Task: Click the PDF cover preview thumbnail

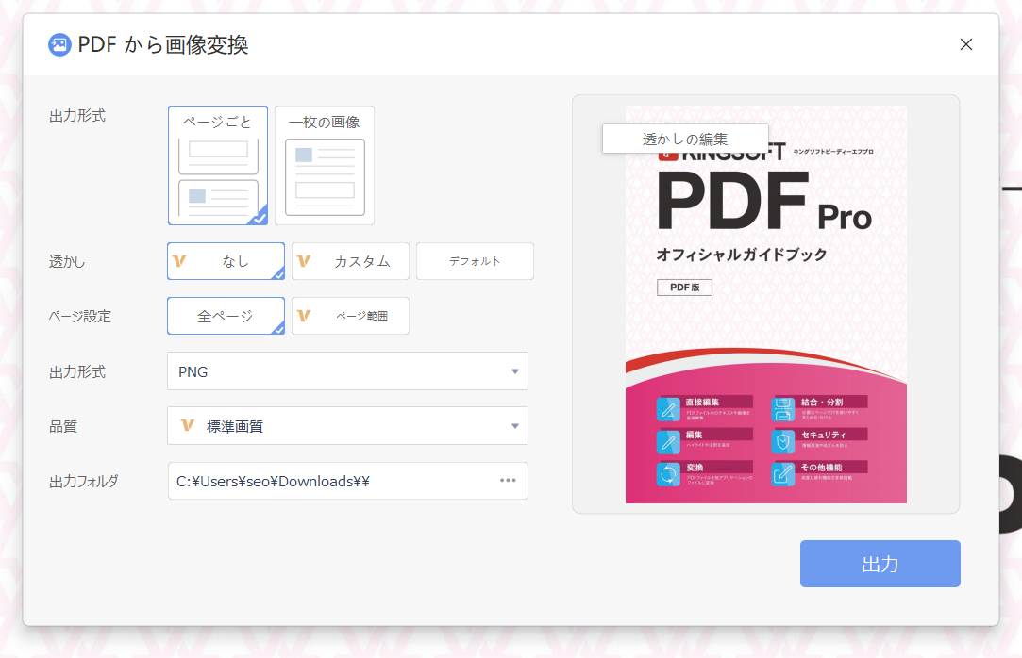Action: (766, 304)
